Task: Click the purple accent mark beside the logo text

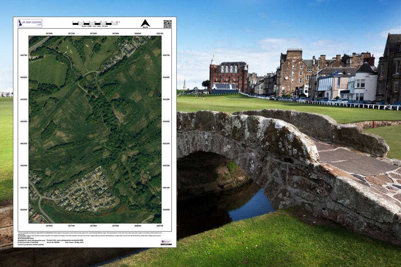Action: [40, 24]
